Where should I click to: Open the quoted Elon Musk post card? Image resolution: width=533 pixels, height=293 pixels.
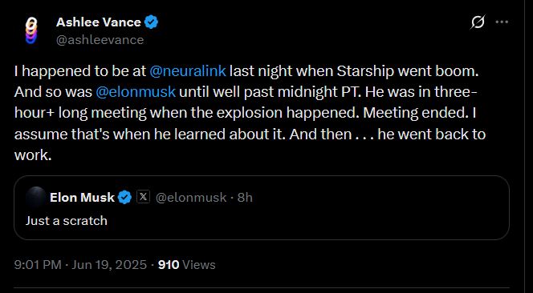[262, 207]
